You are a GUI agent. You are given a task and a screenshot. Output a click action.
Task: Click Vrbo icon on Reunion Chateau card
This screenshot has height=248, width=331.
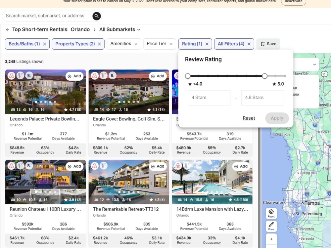pos(20,166)
